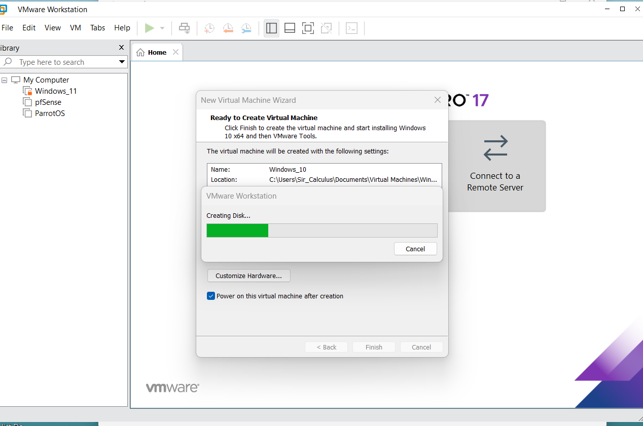Open the Edit menu
The width and height of the screenshot is (643, 426).
[x=29, y=28]
